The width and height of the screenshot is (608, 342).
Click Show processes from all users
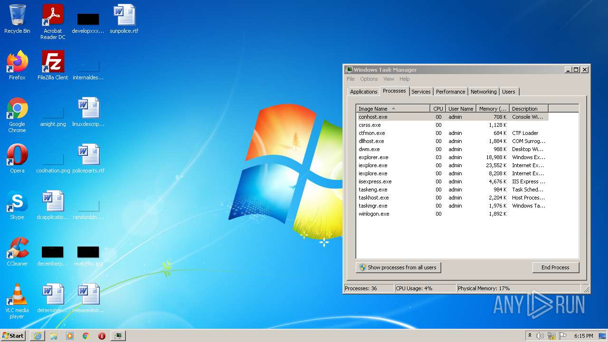pyautogui.click(x=398, y=267)
